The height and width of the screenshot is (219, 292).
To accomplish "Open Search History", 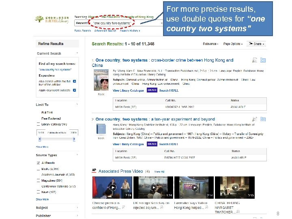I will (130, 31).
